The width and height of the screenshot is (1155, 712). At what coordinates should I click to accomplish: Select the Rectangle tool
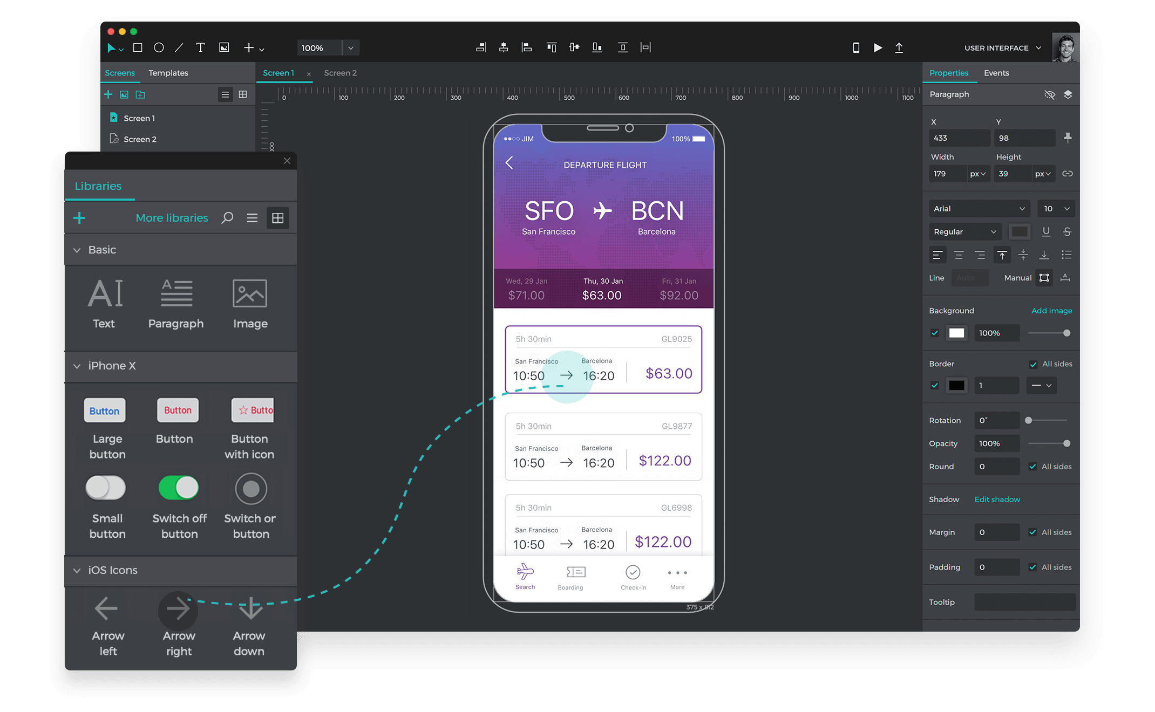(x=135, y=47)
